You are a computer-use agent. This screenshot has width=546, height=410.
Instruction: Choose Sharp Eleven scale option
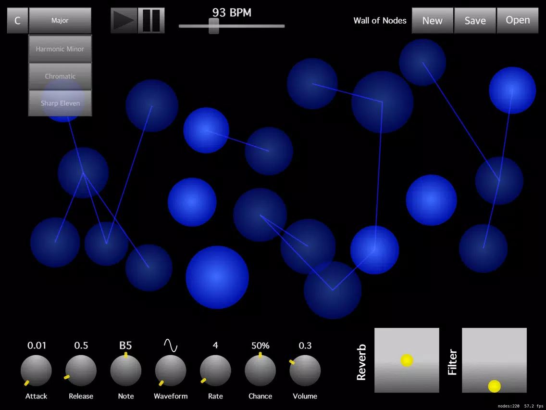pos(60,103)
